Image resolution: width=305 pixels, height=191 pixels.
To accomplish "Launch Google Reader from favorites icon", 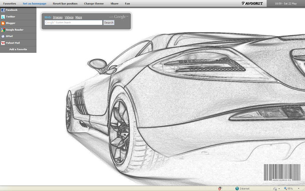I will 3,30.
